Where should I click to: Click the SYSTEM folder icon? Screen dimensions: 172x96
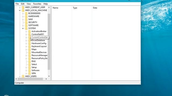(26, 28)
